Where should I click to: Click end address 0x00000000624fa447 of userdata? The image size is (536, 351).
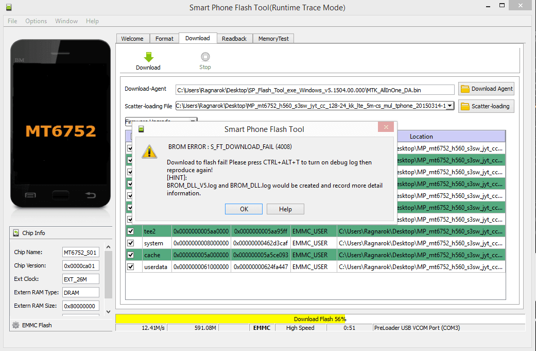click(x=261, y=266)
